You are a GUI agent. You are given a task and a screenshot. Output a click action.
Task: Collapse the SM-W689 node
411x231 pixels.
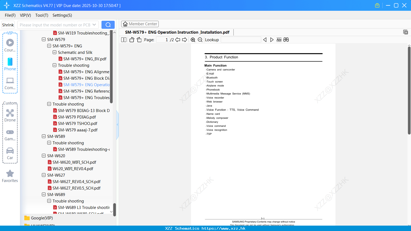(x=44, y=194)
